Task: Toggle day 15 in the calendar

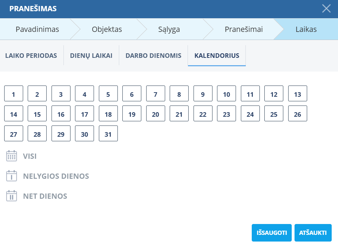Action: 37,114
